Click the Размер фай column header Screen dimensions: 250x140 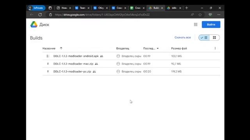click(179, 48)
